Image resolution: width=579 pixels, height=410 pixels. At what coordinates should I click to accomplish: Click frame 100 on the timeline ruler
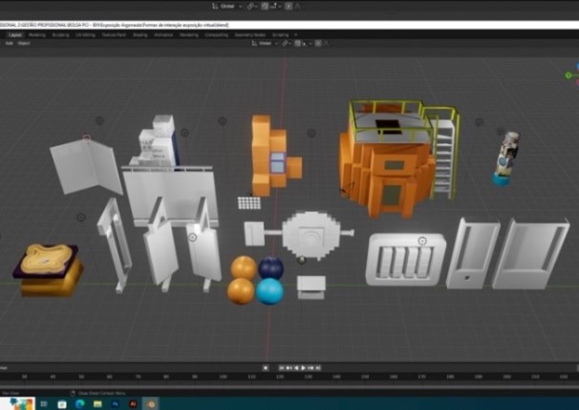click(x=222, y=377)
